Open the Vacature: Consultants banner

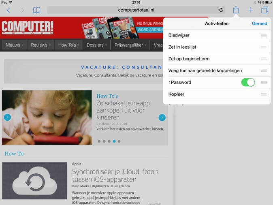pyautogui.click(x=84, y=71)
